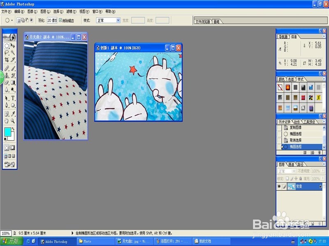Open the opacity slider arrow
Screen dimensions: 329x246
[x=323, y=171]
